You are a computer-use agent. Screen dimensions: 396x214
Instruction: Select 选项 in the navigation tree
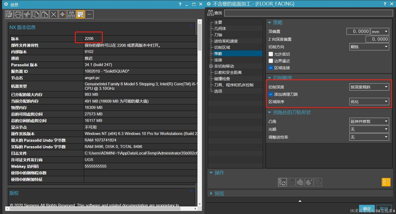pos(218,91)
